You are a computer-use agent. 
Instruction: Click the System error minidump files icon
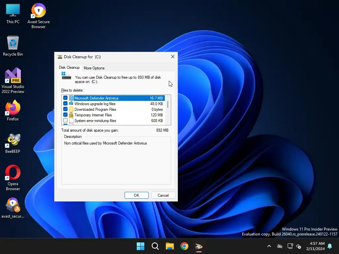[x=71, y=120]
